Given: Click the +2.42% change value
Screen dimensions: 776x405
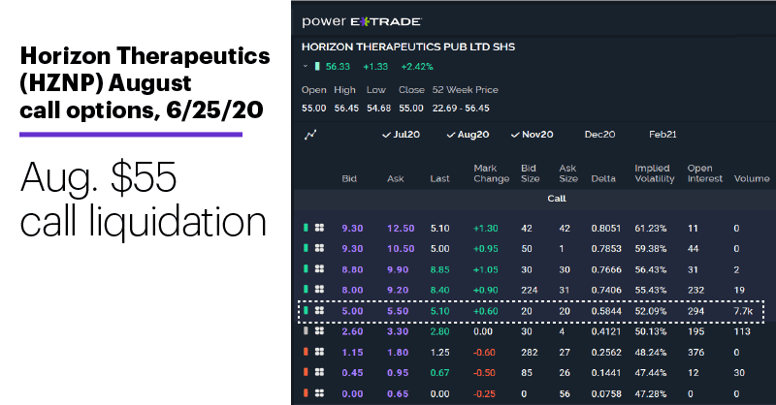Looking at the screenshot, I should point(417,66).
